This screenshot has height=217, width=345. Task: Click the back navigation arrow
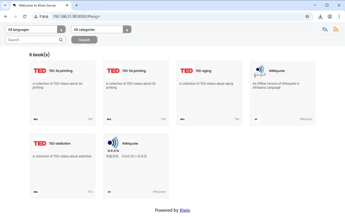[x=6, y=17]
